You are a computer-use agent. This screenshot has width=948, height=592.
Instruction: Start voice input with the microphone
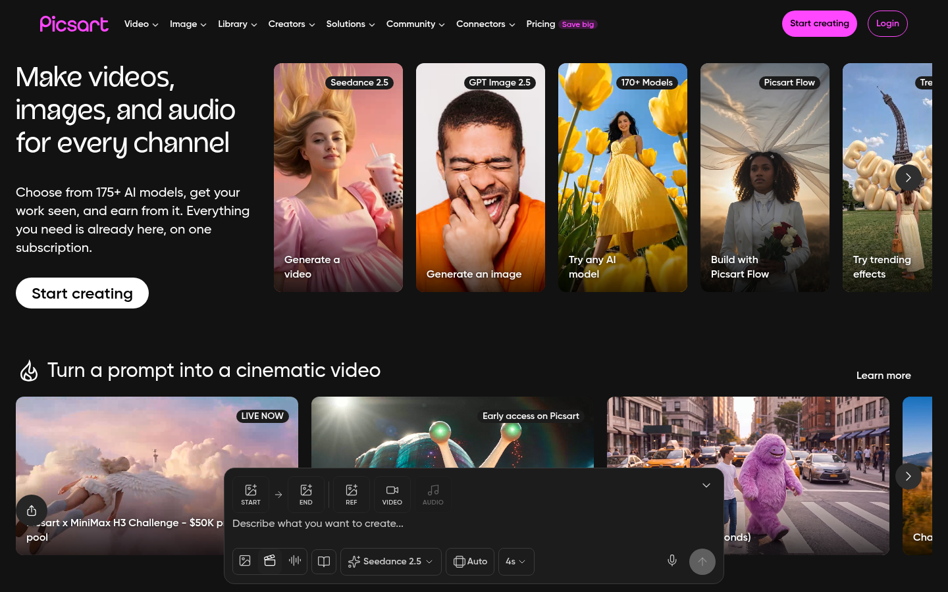pos(672,561)
